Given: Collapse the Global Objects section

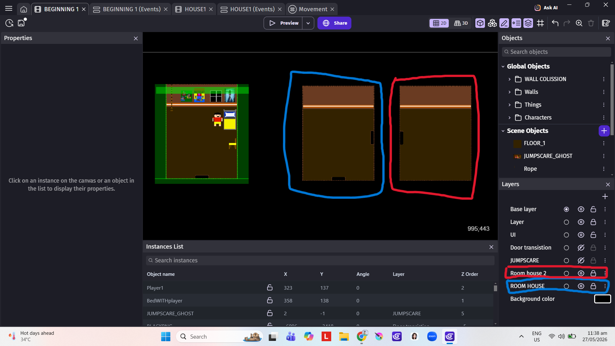Looking at the screenshot, I should tap(503, 66).
